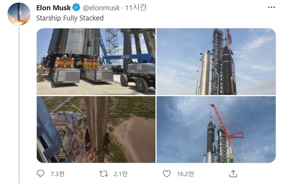The height and width of the screenshot is (184, 284).
Task: Click the 2.1만 retweet count
Action: [x=120, y=174]
